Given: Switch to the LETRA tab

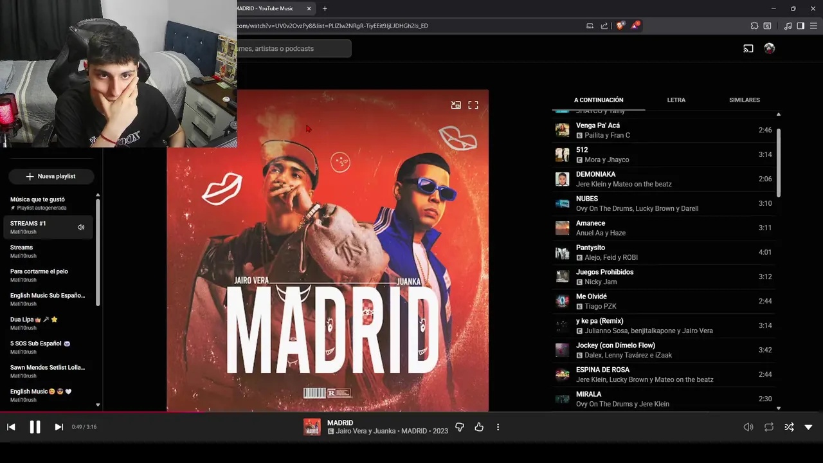Looking at the screenshot, I should [676, 100].
